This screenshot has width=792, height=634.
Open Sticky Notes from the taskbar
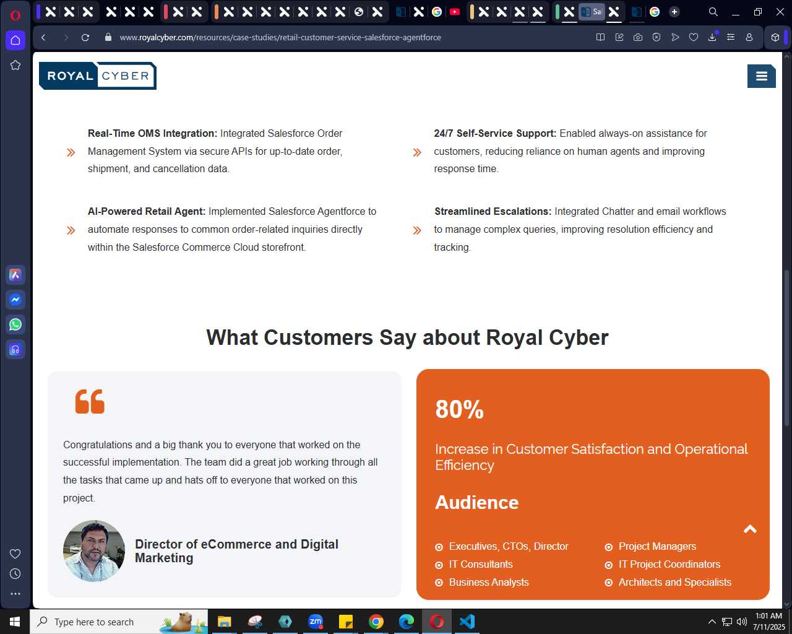click(x=346, y=622)
